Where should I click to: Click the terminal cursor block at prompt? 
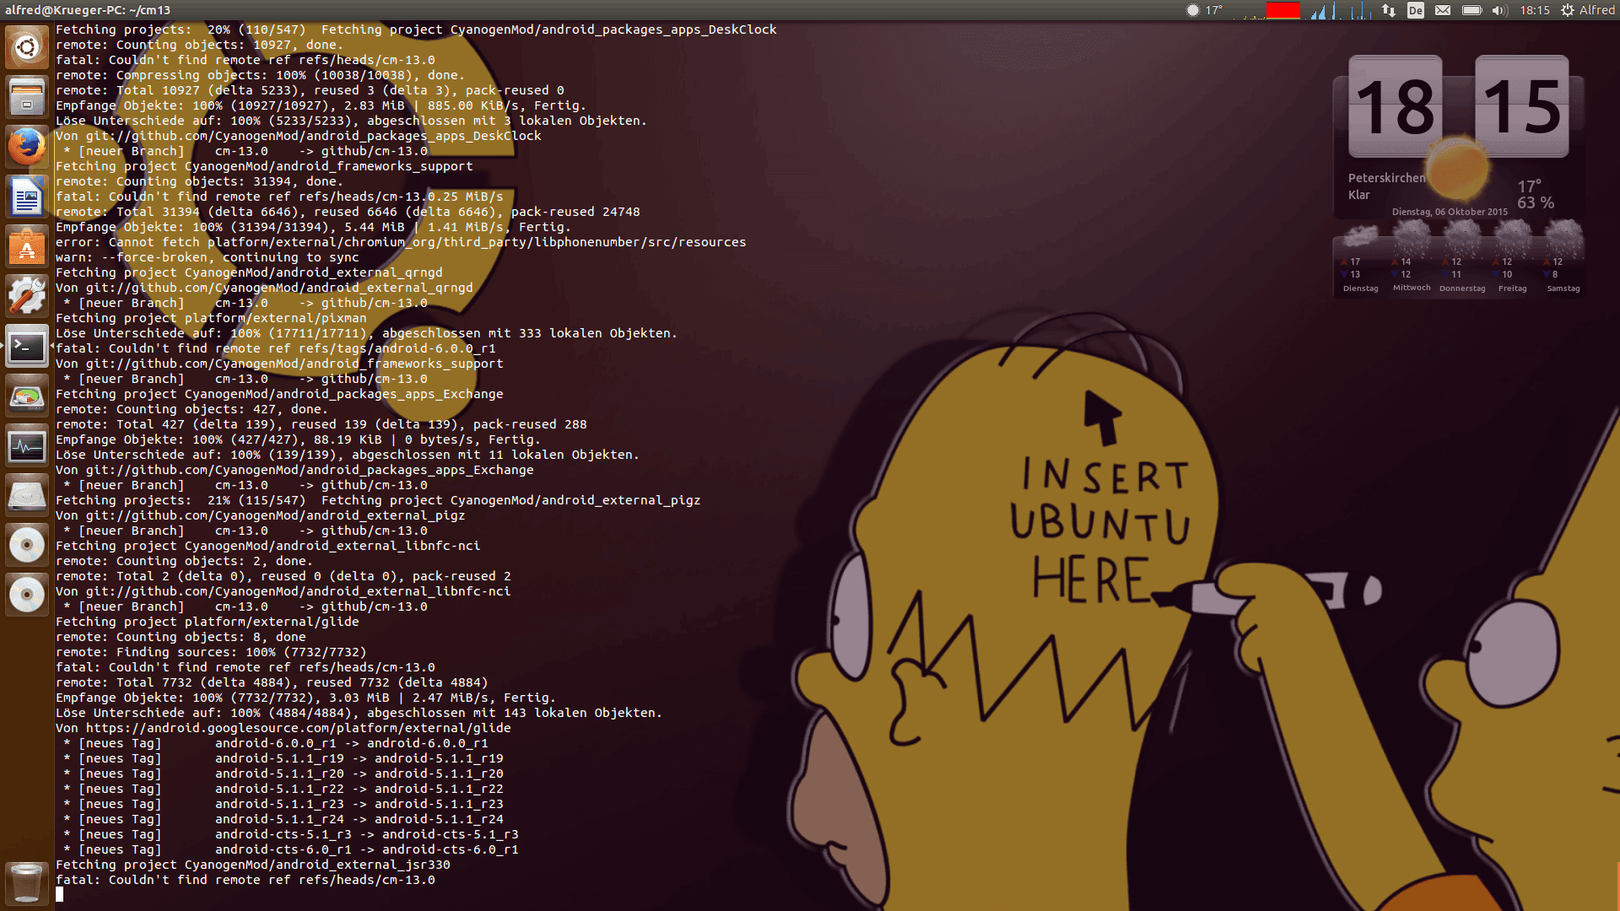[59, 895]
